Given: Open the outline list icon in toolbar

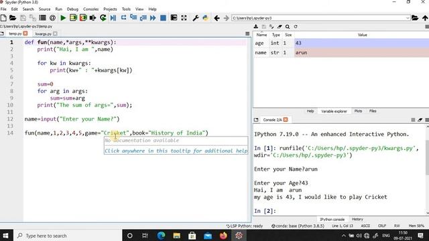Looking at the screenshot, I should (42, 18).
